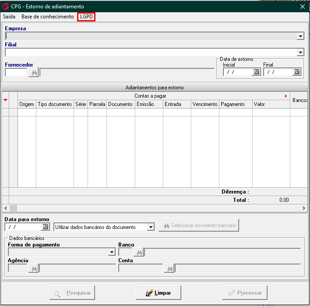Click the Banco code field

[125, 252]
